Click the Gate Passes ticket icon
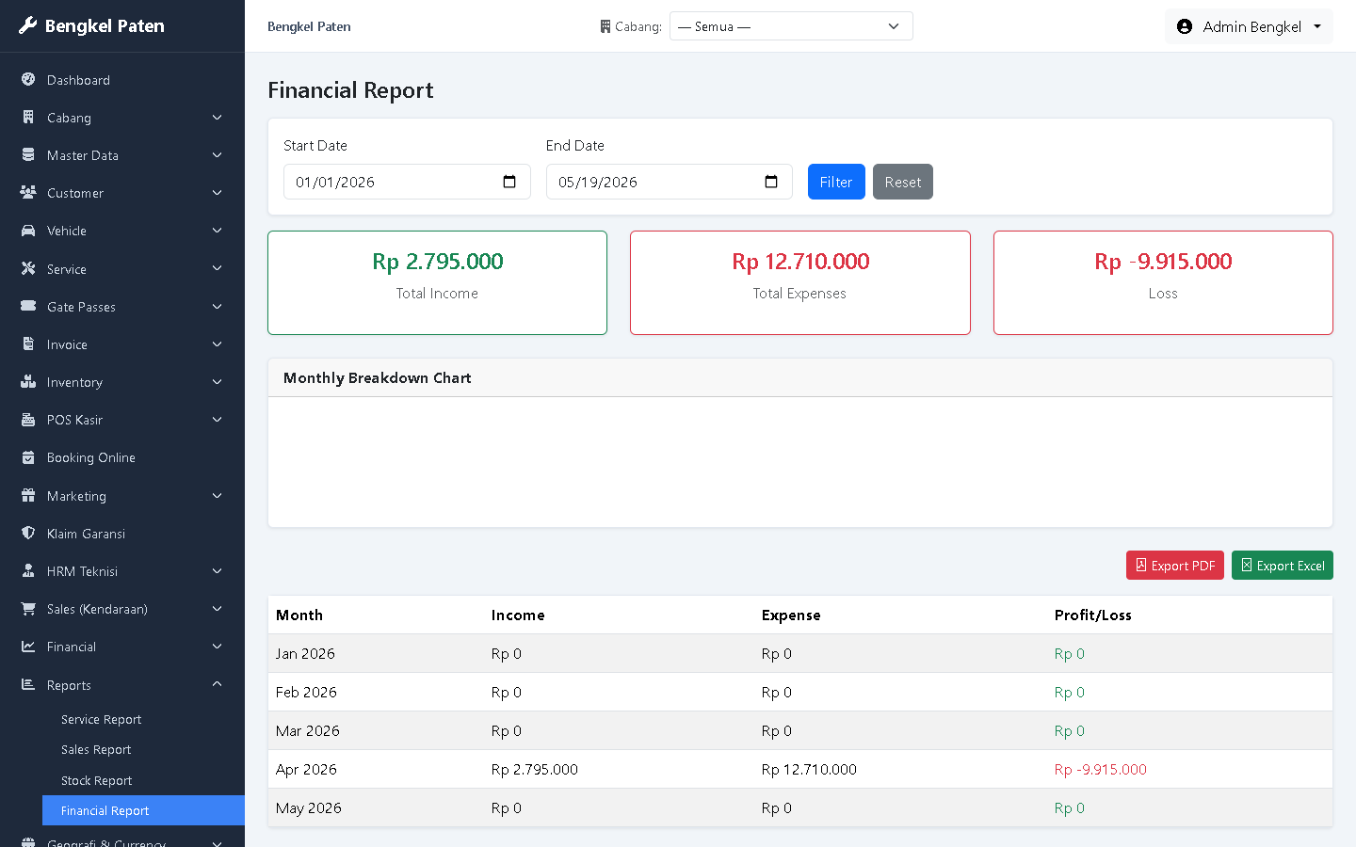Viewport: 1356px width, 847px height. [x=28, y=307]
